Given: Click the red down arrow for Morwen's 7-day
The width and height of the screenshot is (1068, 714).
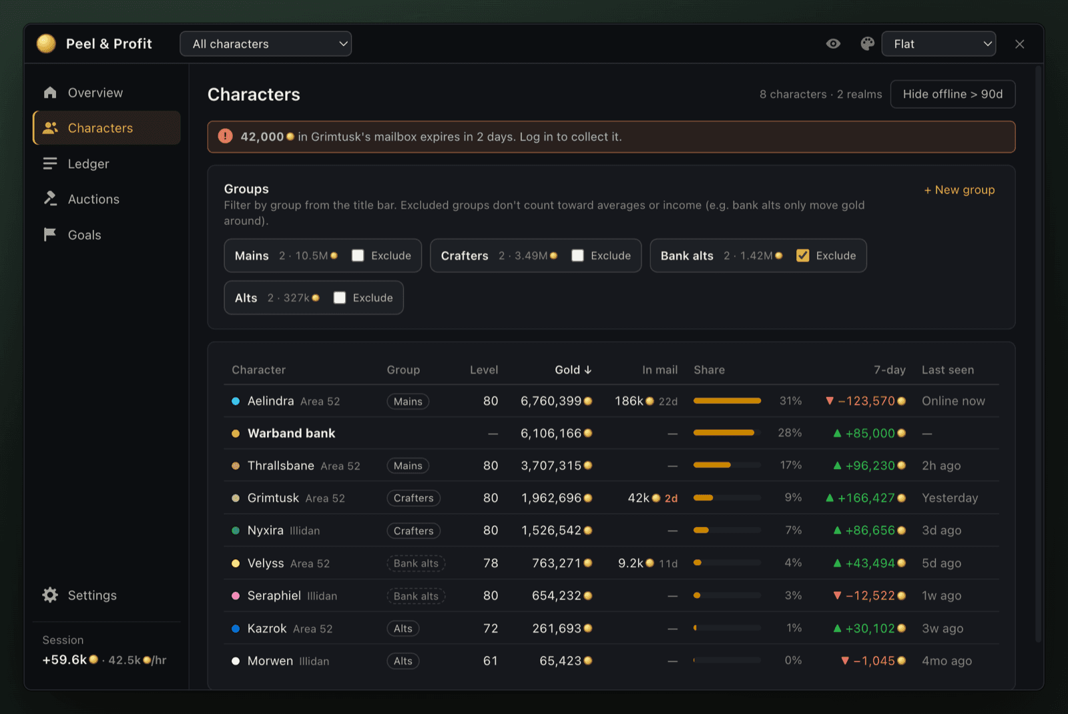Looking at the screenshot, I should [x=845, y=661].
